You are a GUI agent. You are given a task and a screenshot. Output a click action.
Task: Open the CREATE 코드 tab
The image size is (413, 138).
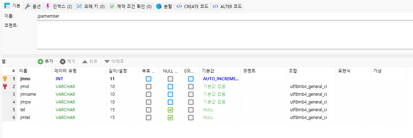pyautogui.click(x=192, y=7)
